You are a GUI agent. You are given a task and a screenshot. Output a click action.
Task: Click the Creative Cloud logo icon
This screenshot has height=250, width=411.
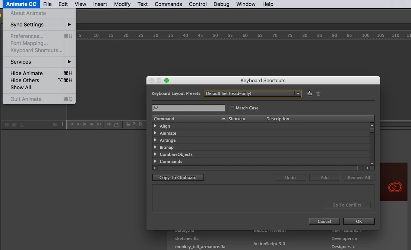click(x=395, y=187)
